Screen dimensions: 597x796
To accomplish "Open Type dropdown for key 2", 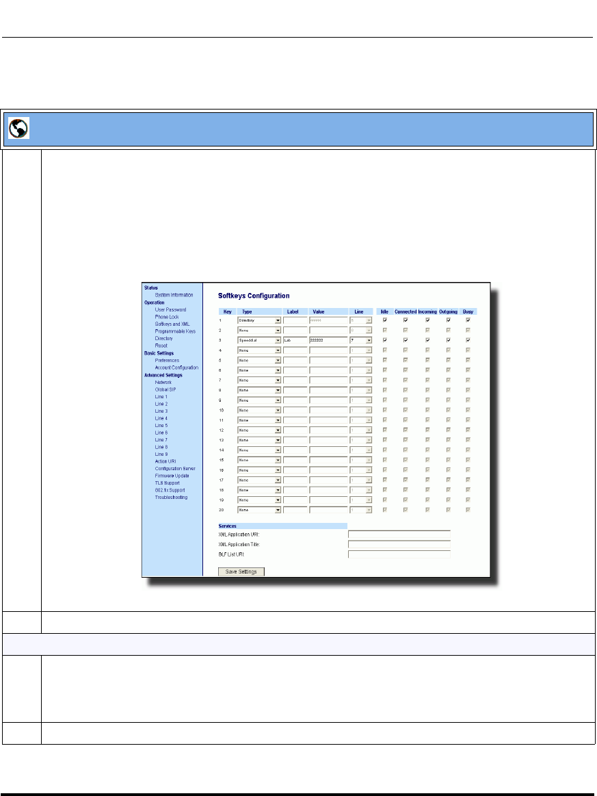I will [259, 331].
